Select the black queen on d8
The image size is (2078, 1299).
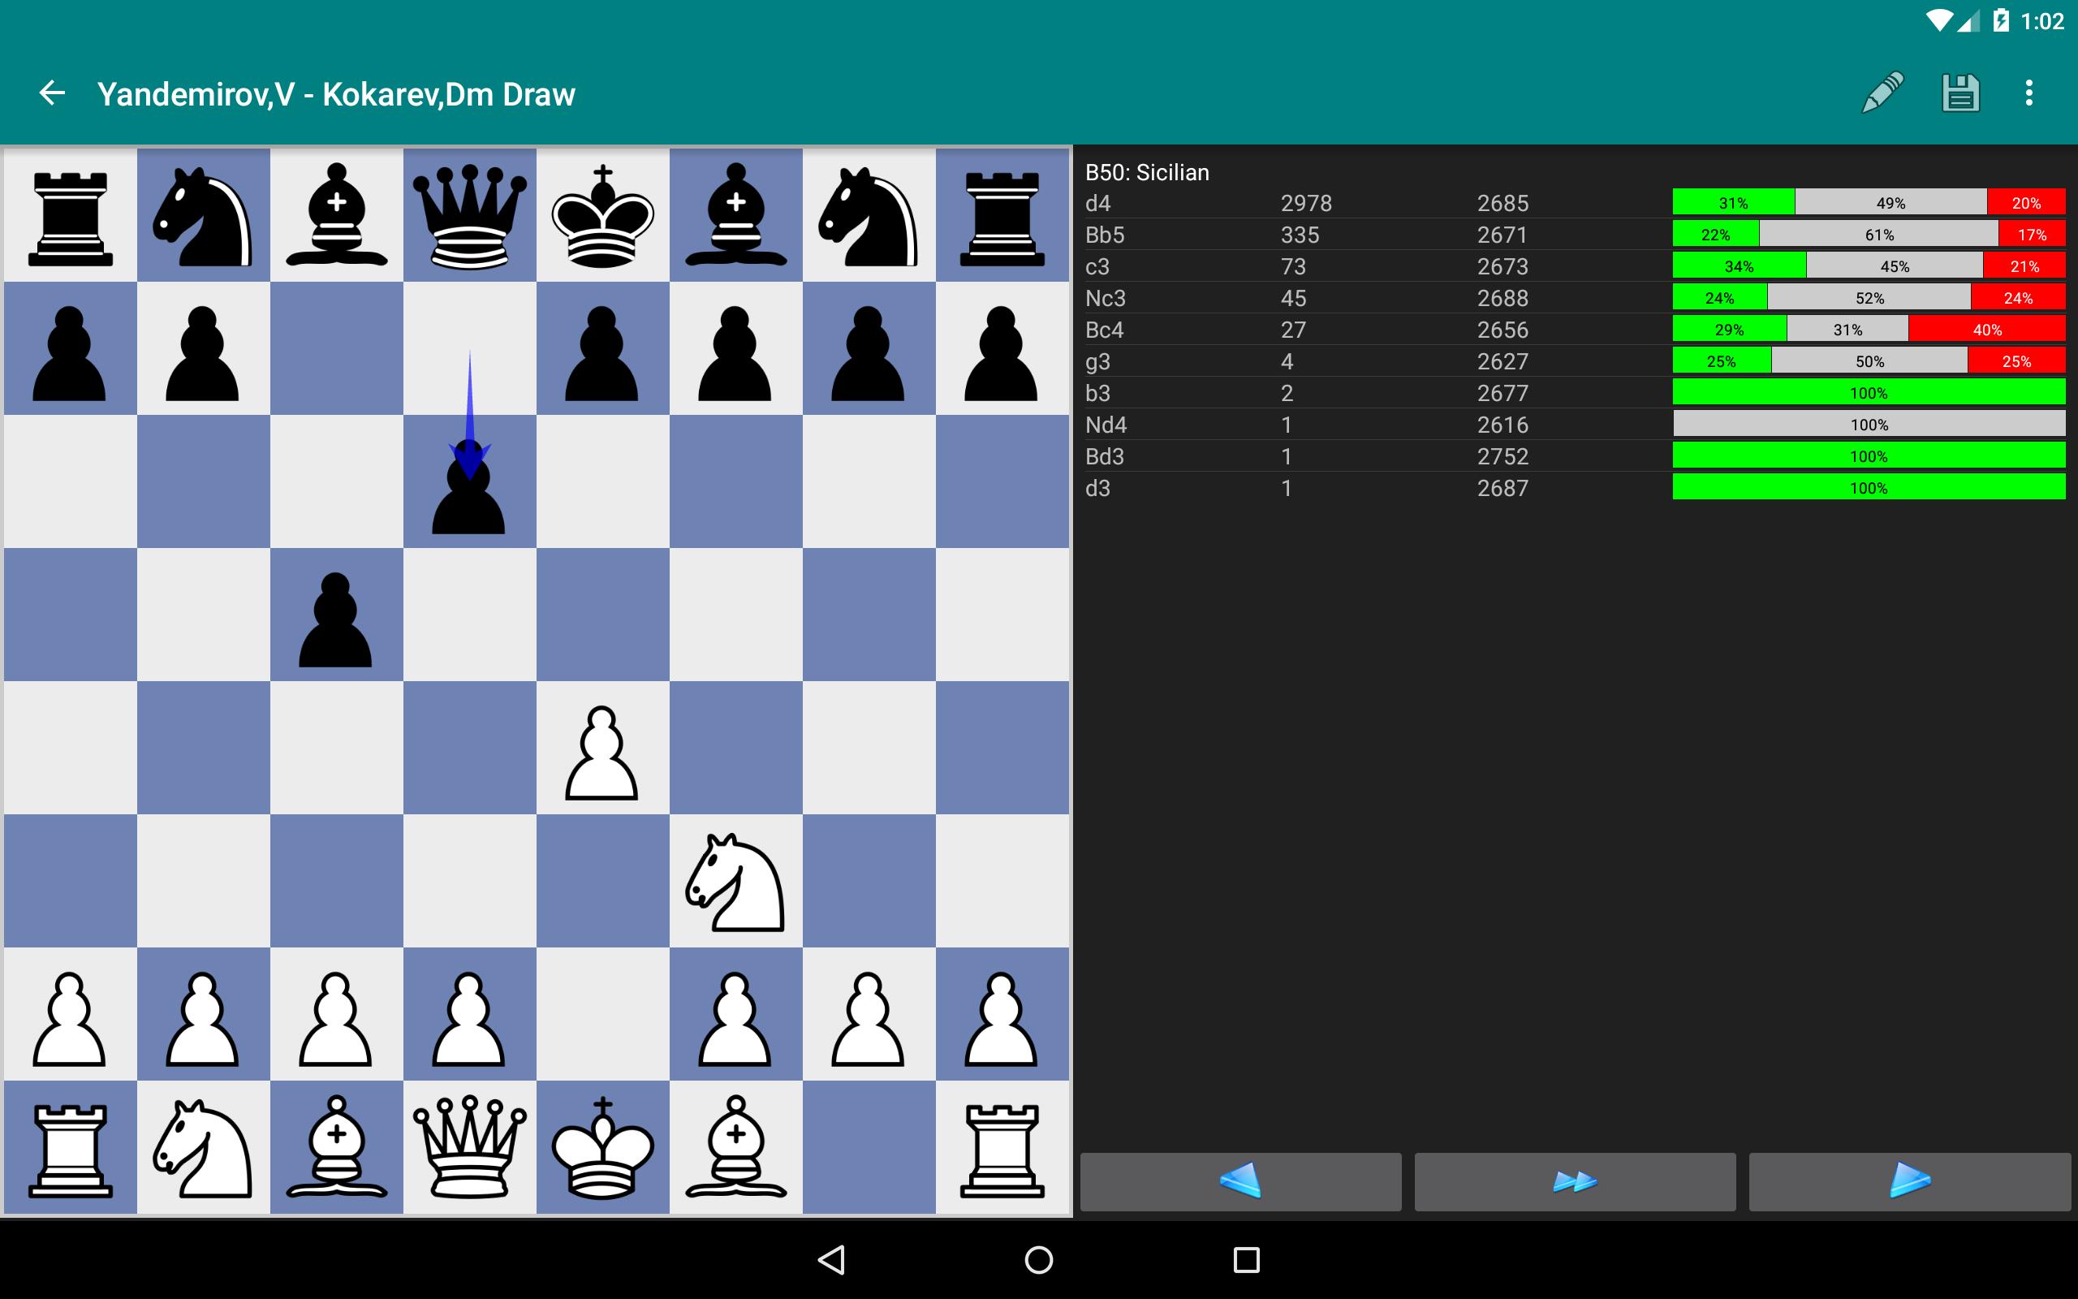pos(470,215)
